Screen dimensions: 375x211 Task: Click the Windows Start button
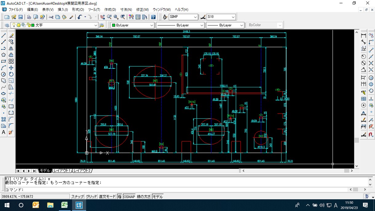pos(7,205)
